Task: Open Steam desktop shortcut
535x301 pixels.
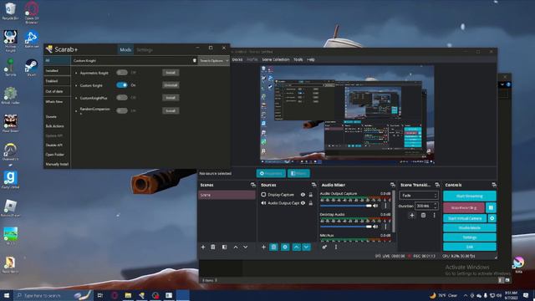Action: pyautogui.click(x=32, y=67)
